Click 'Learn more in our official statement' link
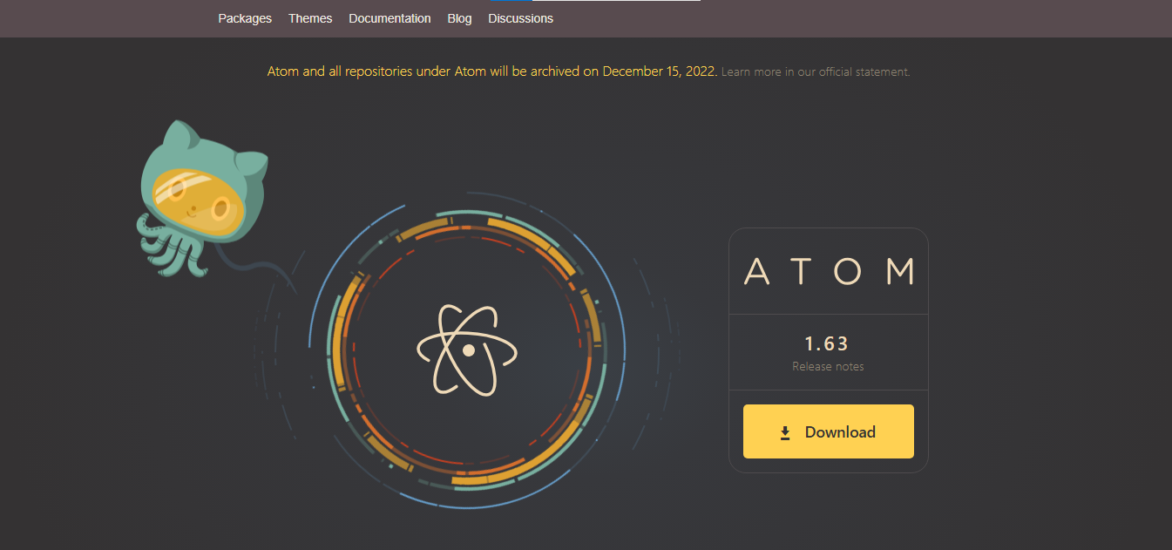1172x550 pixels. point(816,71)
